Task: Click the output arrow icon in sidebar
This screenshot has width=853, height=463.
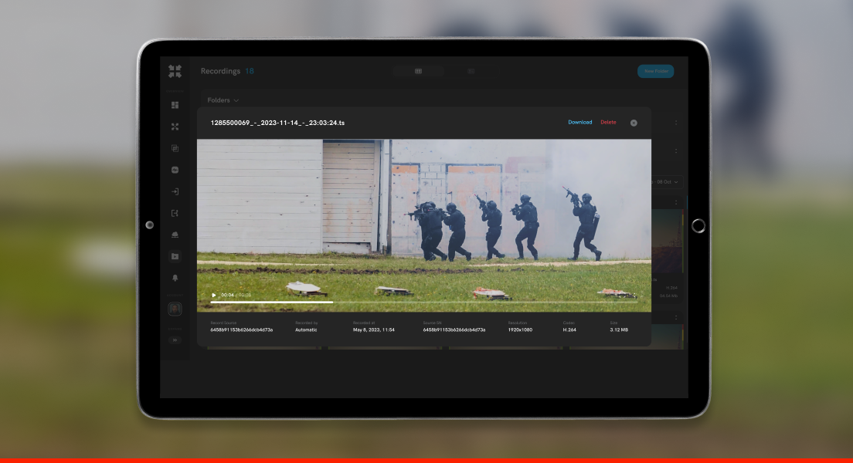Action: pos(175,213)
